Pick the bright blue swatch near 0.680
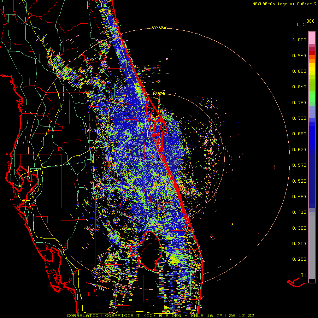Viewport: 318px width, 318px height. (x=312, y=136)
